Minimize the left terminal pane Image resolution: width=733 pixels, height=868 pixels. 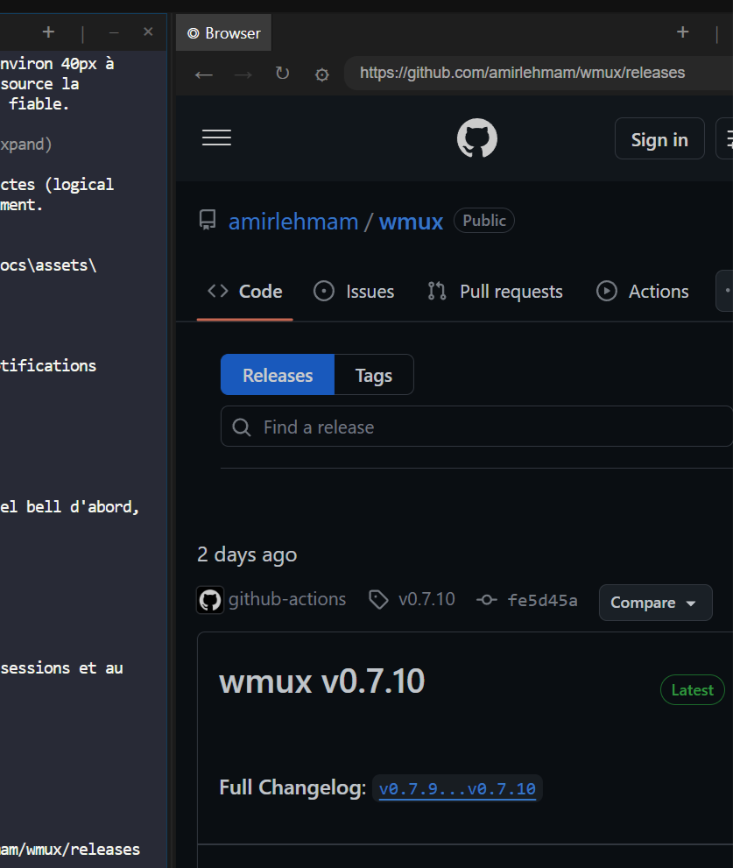coord(114,33)
